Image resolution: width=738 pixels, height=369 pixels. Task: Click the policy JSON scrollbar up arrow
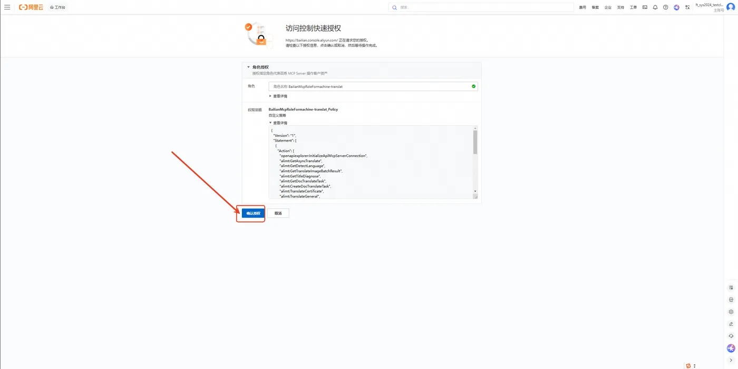(x=475, y=128)
